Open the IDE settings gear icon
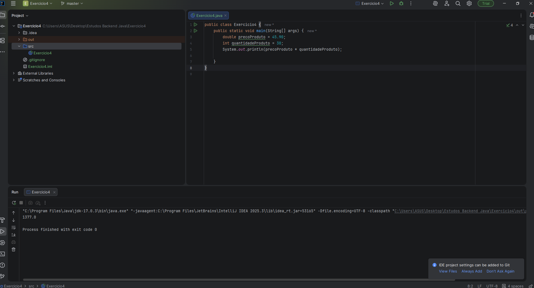This screenshot has width=534, height=288. click(469, 4)
